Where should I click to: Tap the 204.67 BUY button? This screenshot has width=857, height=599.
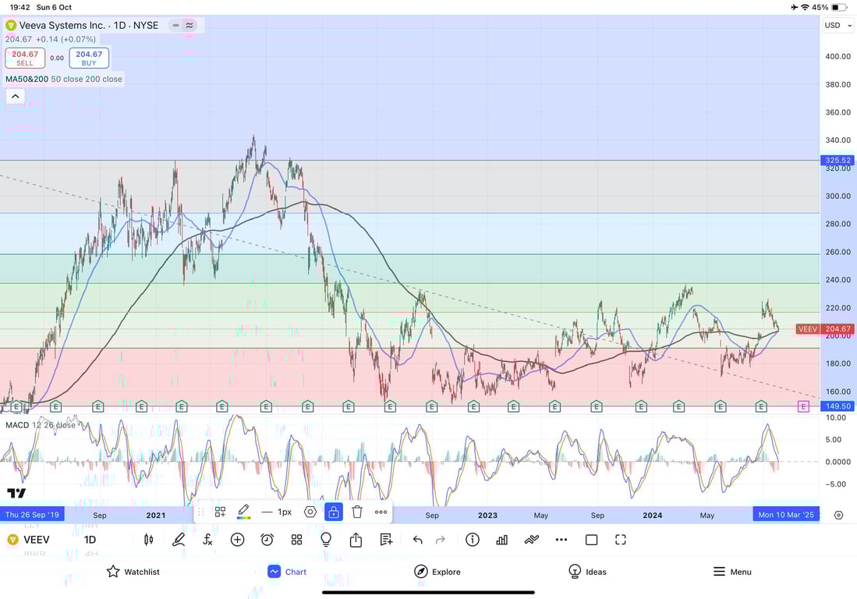tap(89, 58)
